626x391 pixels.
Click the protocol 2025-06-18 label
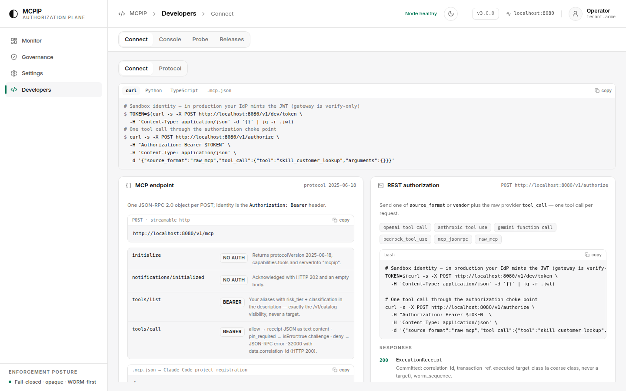[x=330, y=186]
